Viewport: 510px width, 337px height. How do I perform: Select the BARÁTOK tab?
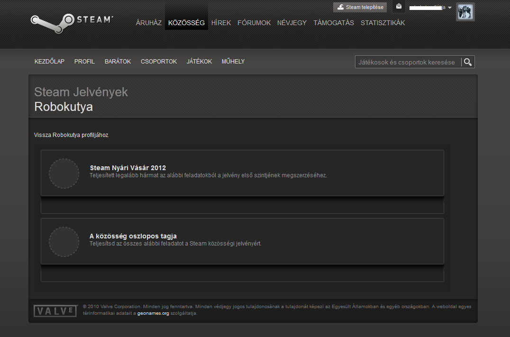(x=118, y=62)
